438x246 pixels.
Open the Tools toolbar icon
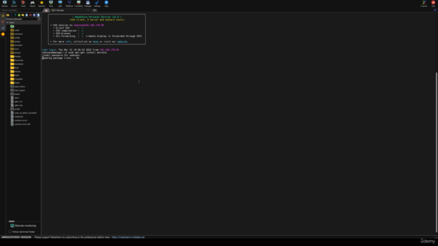tap(23, 3)
